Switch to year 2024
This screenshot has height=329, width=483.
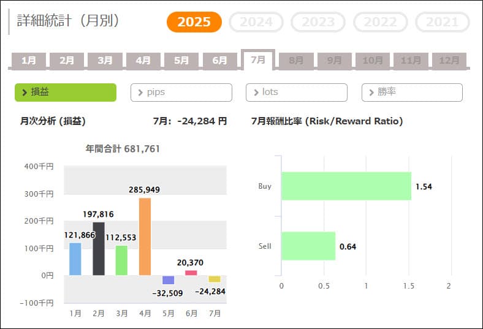pos(256,22)
